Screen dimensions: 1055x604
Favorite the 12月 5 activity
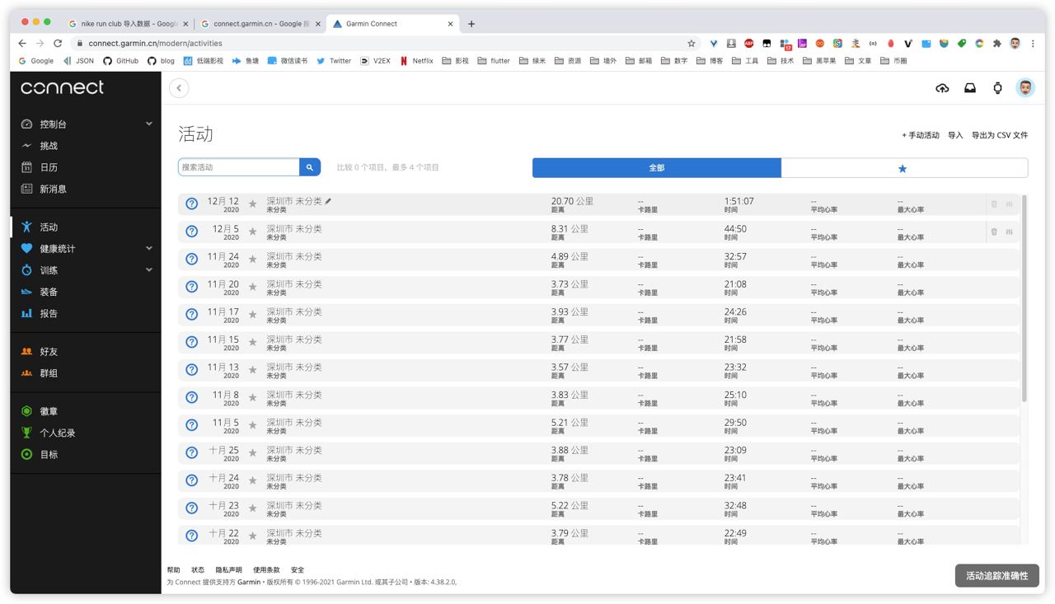(x=252, y=232)
